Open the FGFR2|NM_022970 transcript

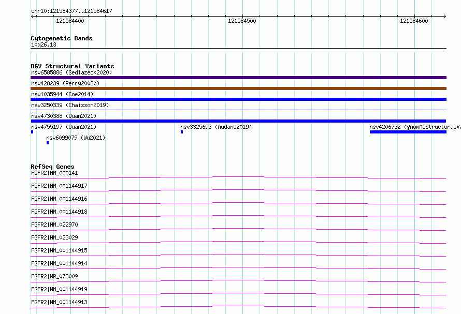pyautogui.click(x=54, y=225)
